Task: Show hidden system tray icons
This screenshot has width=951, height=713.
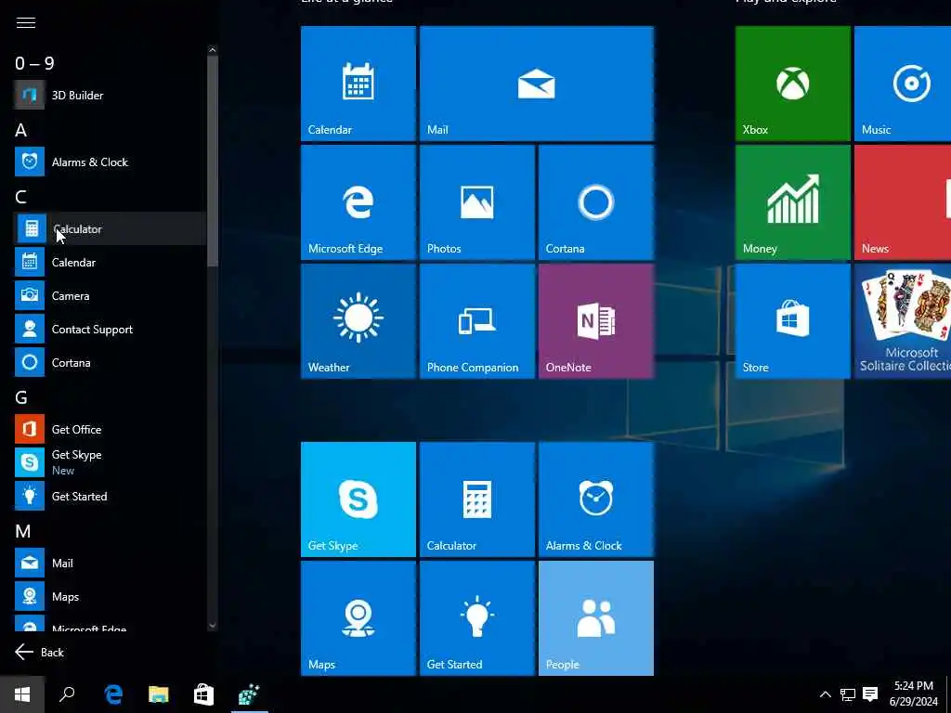Action: [825, 694]
